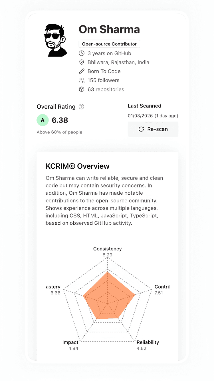Open the Overall Rating help question mark

coord(81,107)
